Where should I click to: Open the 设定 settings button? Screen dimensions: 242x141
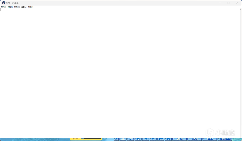click(210, 139)
